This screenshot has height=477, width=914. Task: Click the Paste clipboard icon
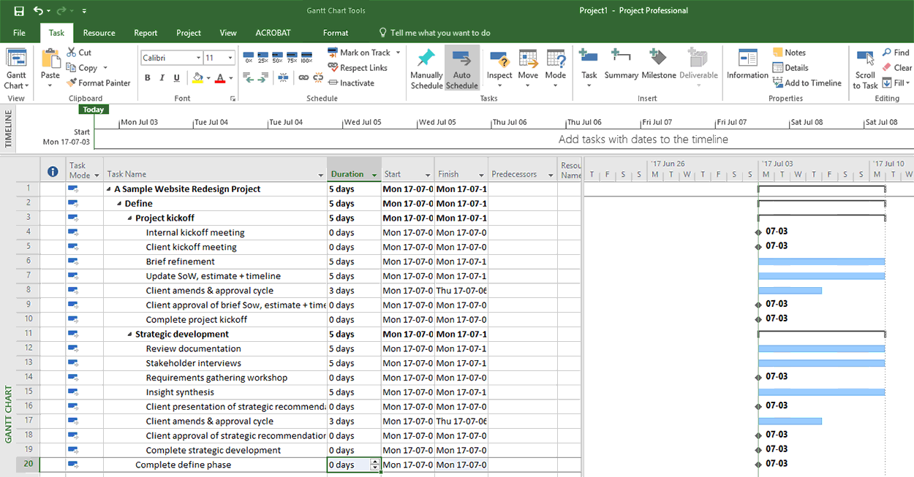click(x=50, y=59)
